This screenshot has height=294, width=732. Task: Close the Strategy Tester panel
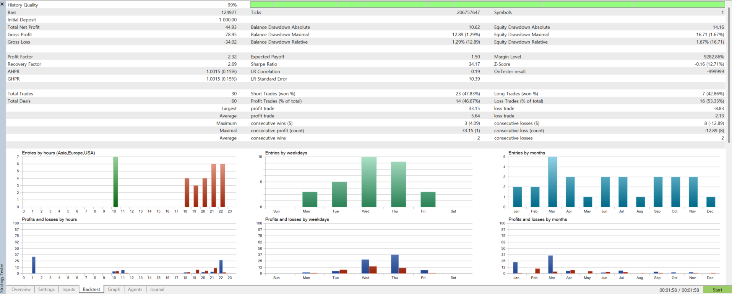tap(2, 4)
